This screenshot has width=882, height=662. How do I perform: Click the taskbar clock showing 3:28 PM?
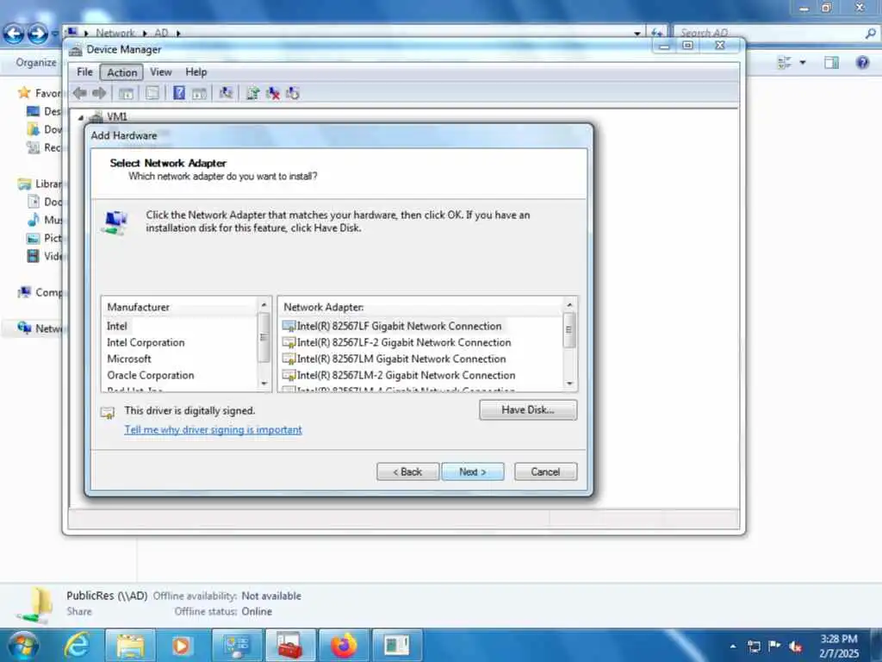[x=839, y=646]
